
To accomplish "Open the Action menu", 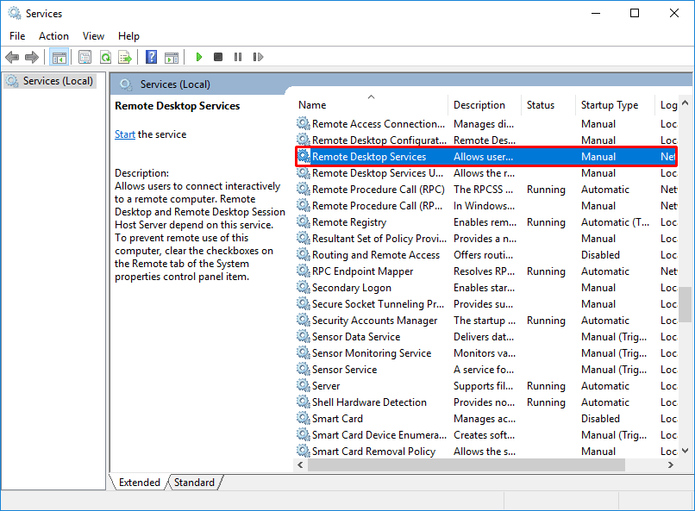I will tap(53, 35).
